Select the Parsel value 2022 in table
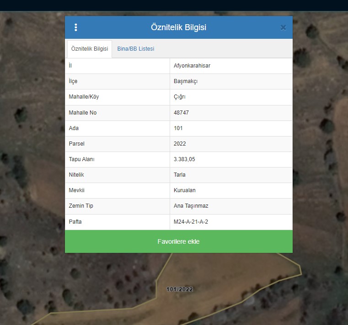The height and width of the screenshot is (325, 348). pyautogui.click(x=180, y=144)
